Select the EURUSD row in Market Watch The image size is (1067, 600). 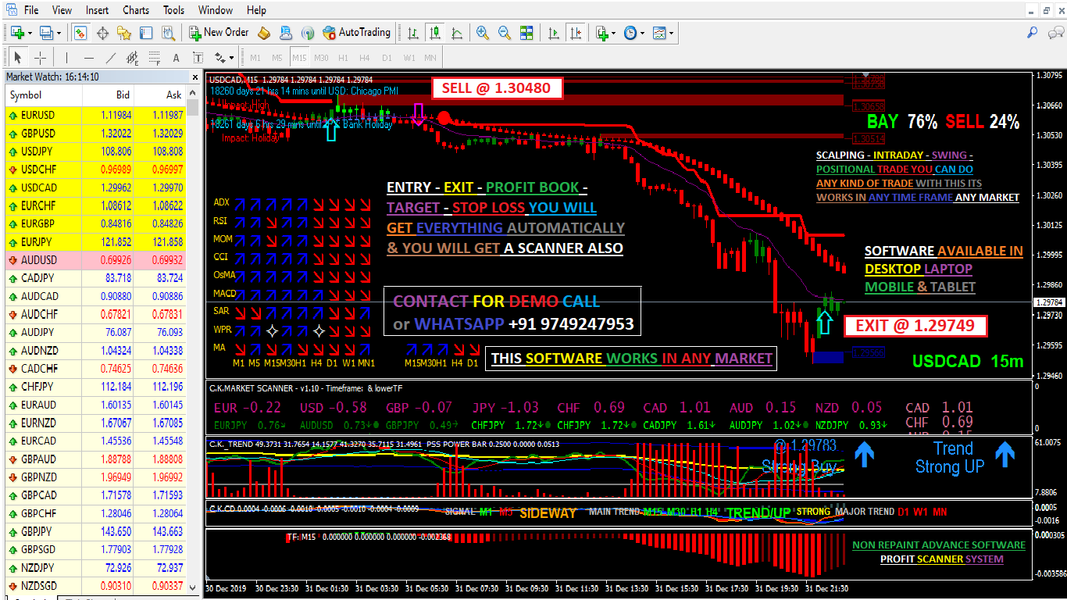[95, 115]
